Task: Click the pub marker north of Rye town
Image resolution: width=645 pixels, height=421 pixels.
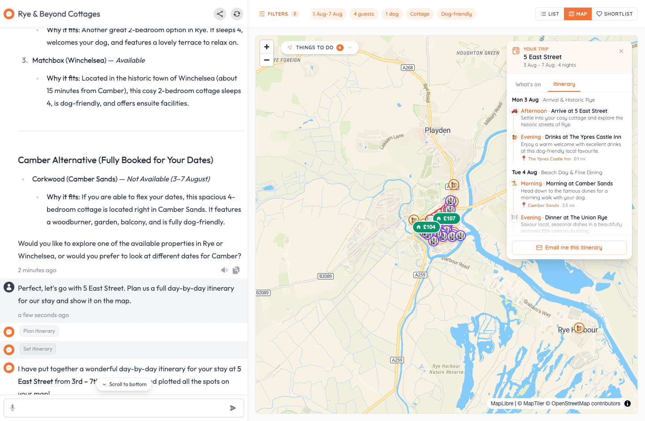Action: (454, 185)
